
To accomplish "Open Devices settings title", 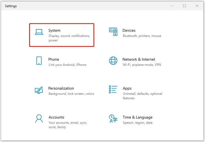I will pyautogui.click(x=129, y=30).
